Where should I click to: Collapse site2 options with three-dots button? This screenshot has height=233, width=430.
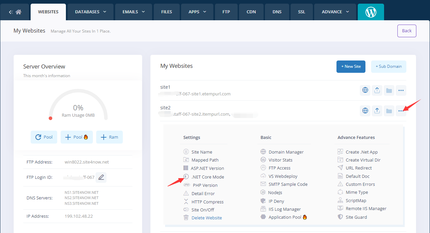pos(401,111)
